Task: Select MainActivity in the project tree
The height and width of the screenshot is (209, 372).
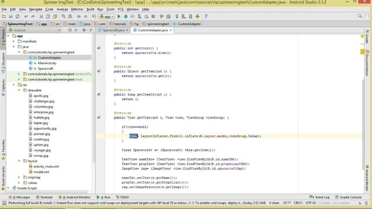Action: pyautogui.click(x=47, y=63)
